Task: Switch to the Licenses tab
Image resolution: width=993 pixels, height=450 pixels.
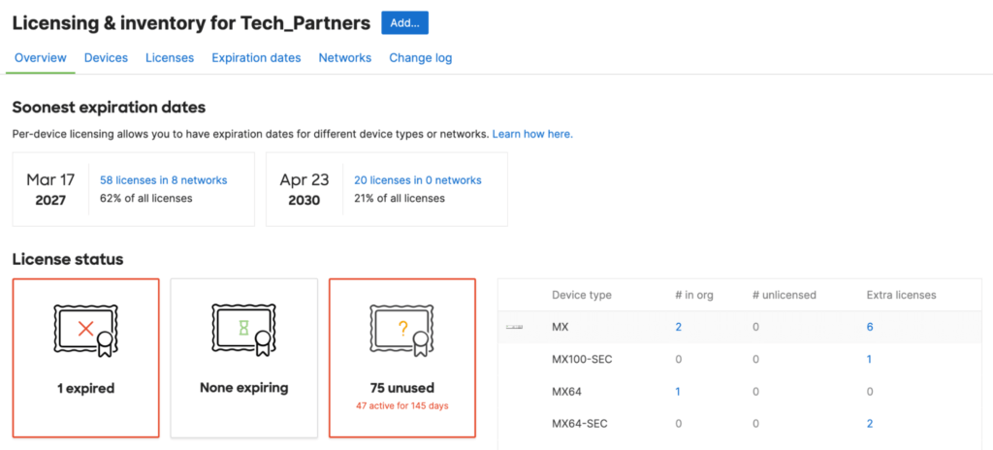Action: [x=170, y=57]
